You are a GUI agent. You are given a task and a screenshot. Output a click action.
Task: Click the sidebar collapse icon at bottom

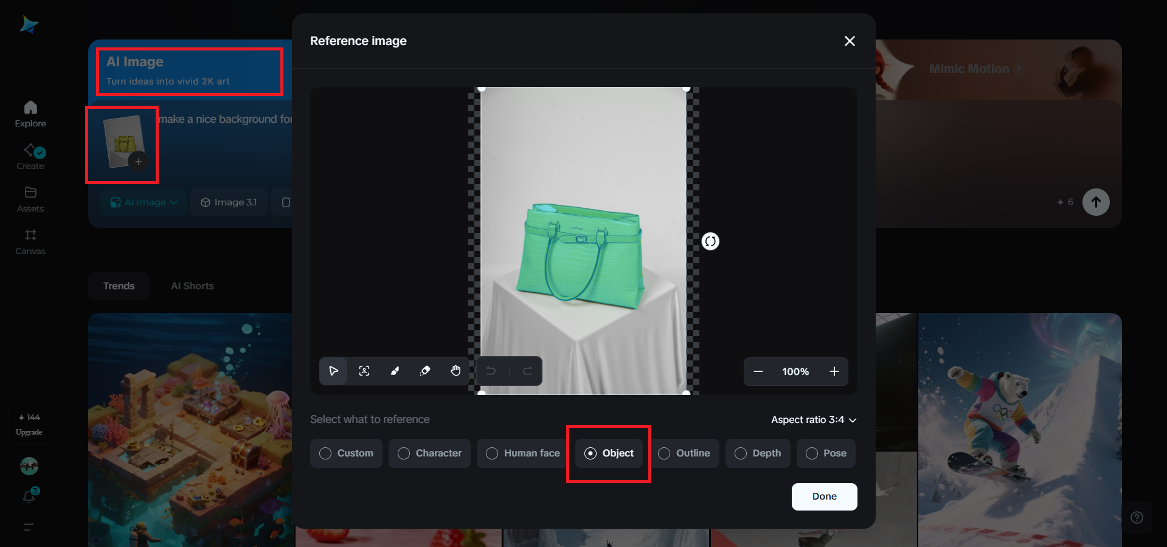tap(29, 527)
